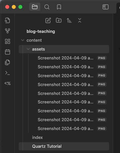Open the Quick Switcher ribbon icon
This screenshot has width=120, height=153.
point(8,20)
